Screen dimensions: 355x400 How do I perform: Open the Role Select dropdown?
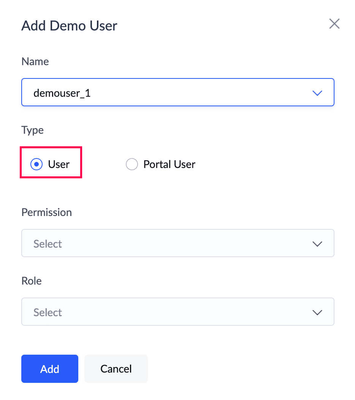pyautogui.click(x=177, y=312)
